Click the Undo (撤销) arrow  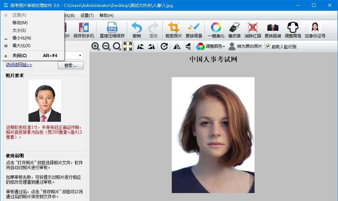coord(136,30)
